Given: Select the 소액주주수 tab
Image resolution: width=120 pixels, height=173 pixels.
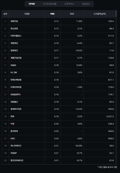Looking at the screenshot, I should click(x=69, y=4).
